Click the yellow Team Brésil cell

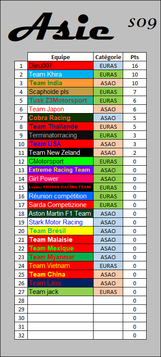(x=60, y=230)
